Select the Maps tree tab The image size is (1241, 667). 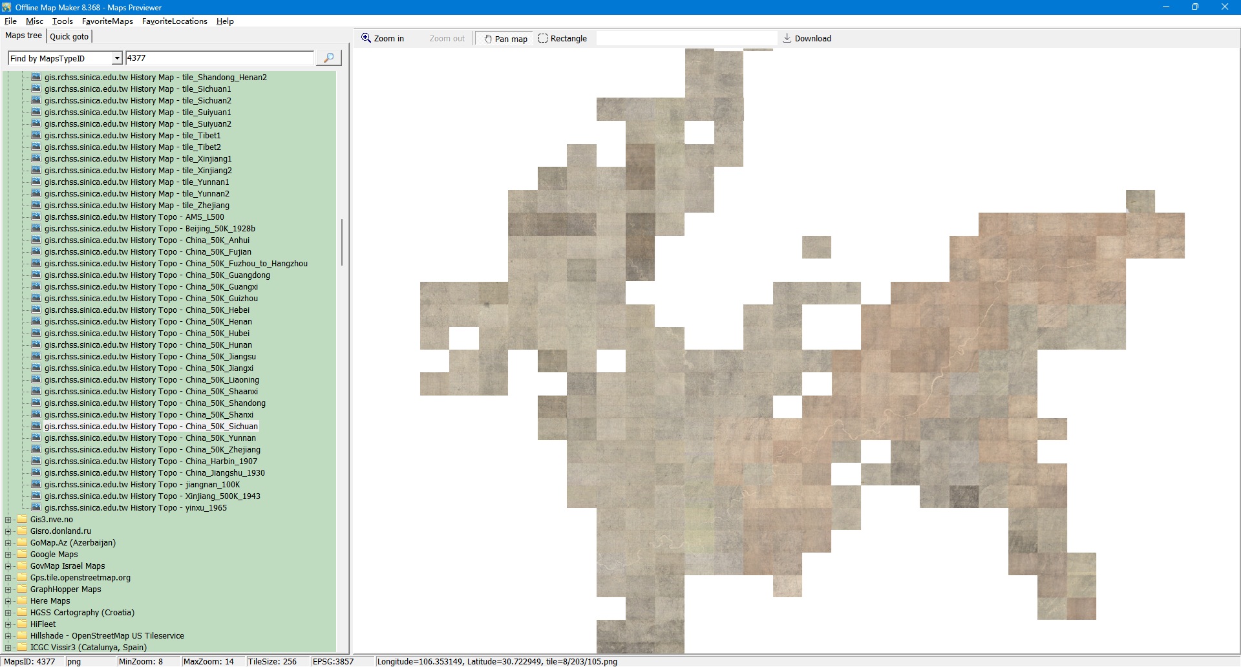23,36
